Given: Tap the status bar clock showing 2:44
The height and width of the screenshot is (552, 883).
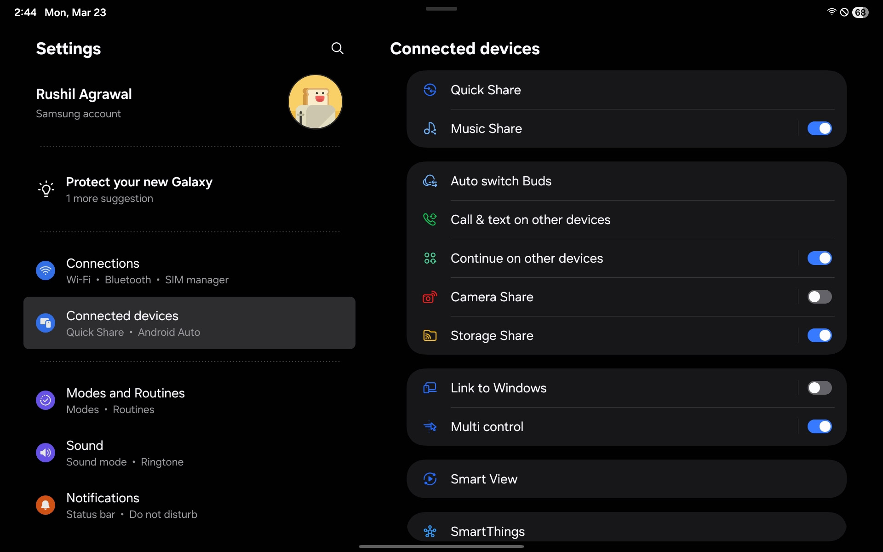Looking at the screenshot, I should point(25,12).
